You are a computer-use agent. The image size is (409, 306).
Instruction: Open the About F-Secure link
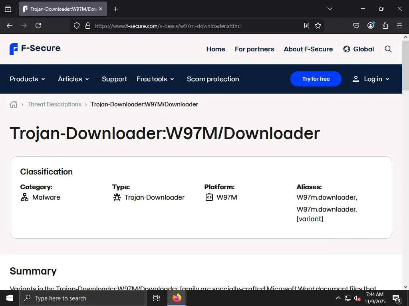(308, 49)
